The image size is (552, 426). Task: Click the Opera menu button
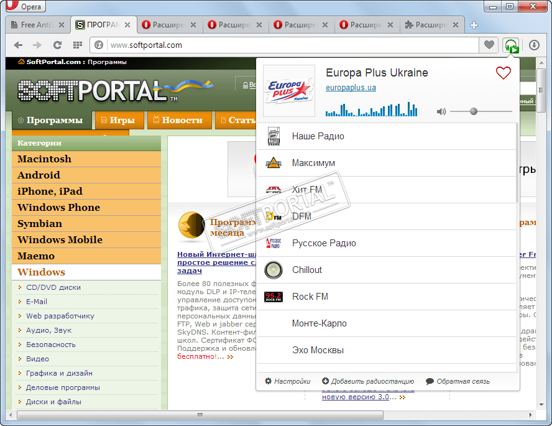point(24,6)
